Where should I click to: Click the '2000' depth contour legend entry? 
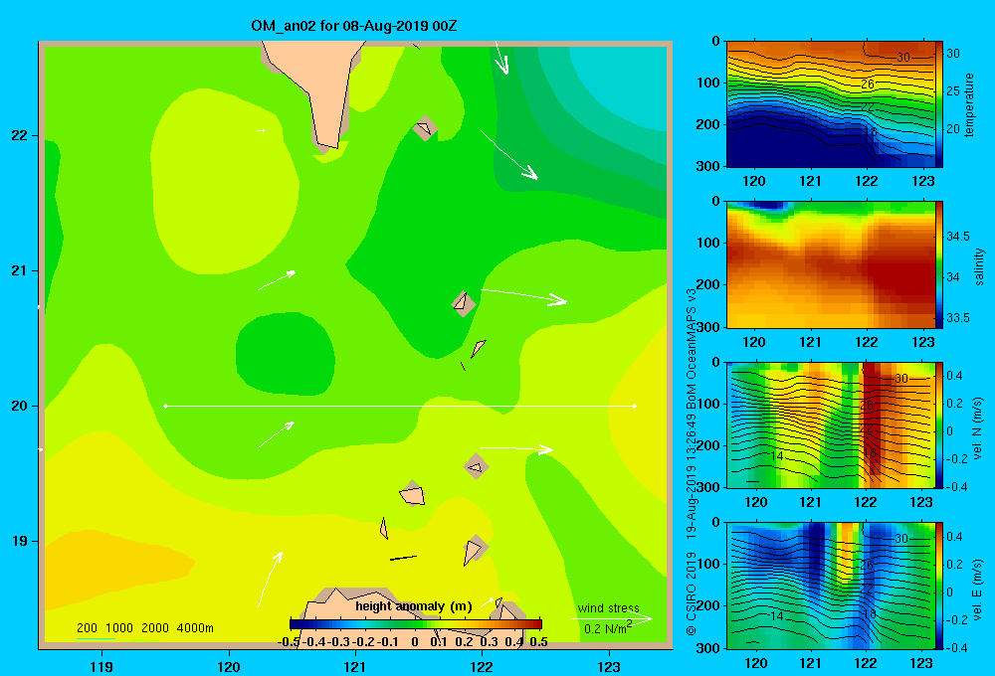point(155,628)
